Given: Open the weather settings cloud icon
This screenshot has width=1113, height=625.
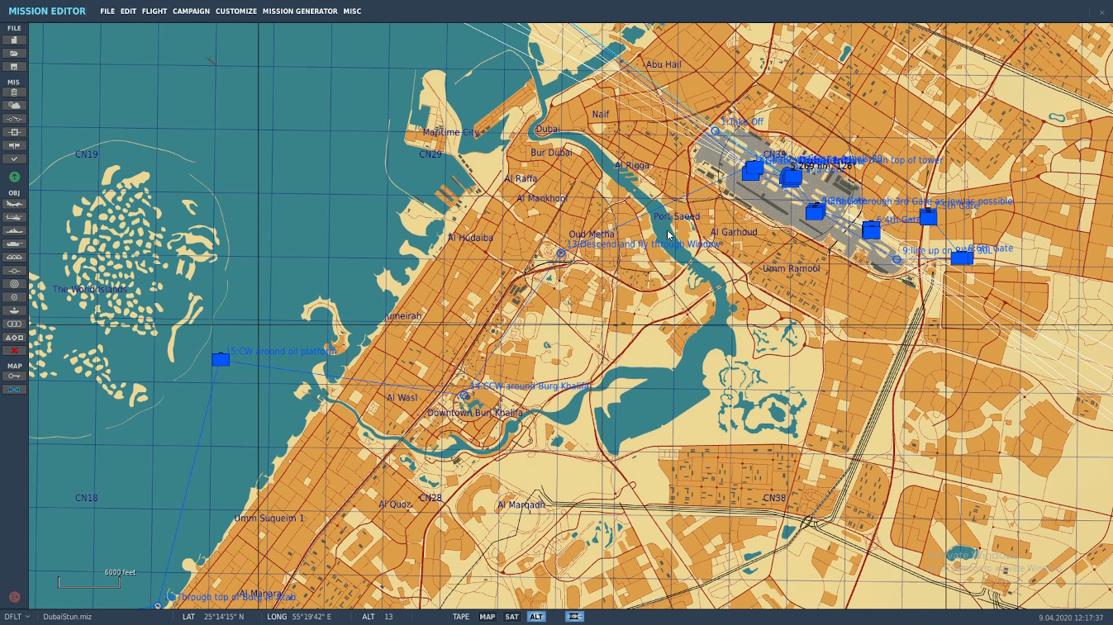Looking at the screenshot, I should [x=14, y=106].
